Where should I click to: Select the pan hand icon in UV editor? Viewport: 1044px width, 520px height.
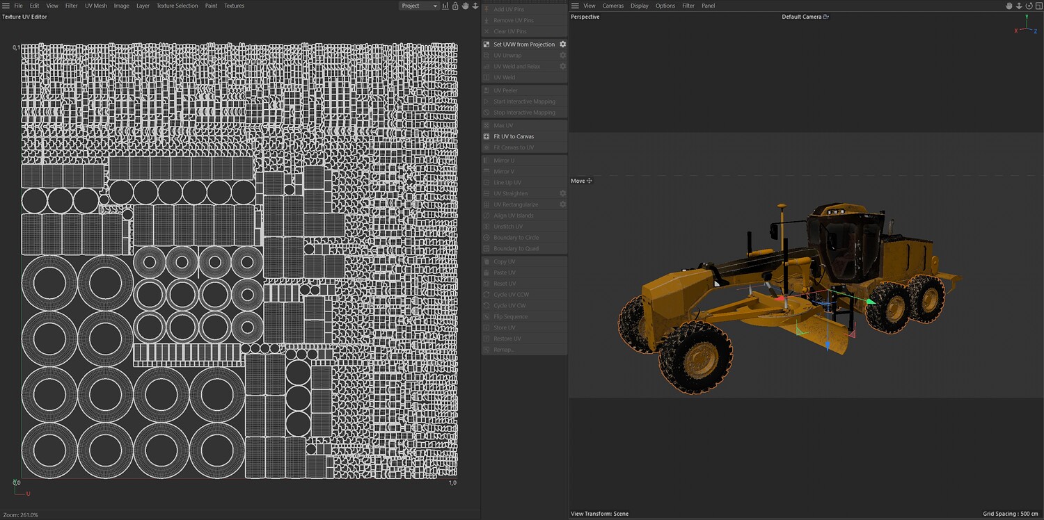[x=465, y=6]
